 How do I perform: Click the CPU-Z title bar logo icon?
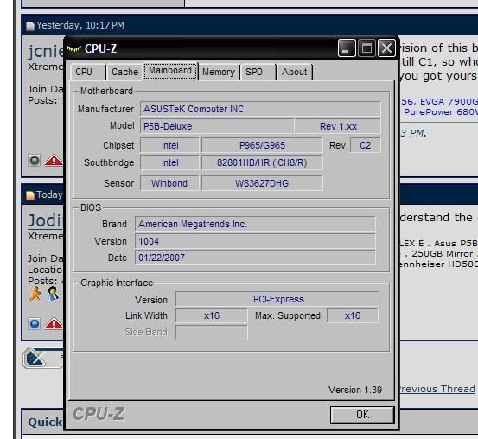(x=73, y=48)
